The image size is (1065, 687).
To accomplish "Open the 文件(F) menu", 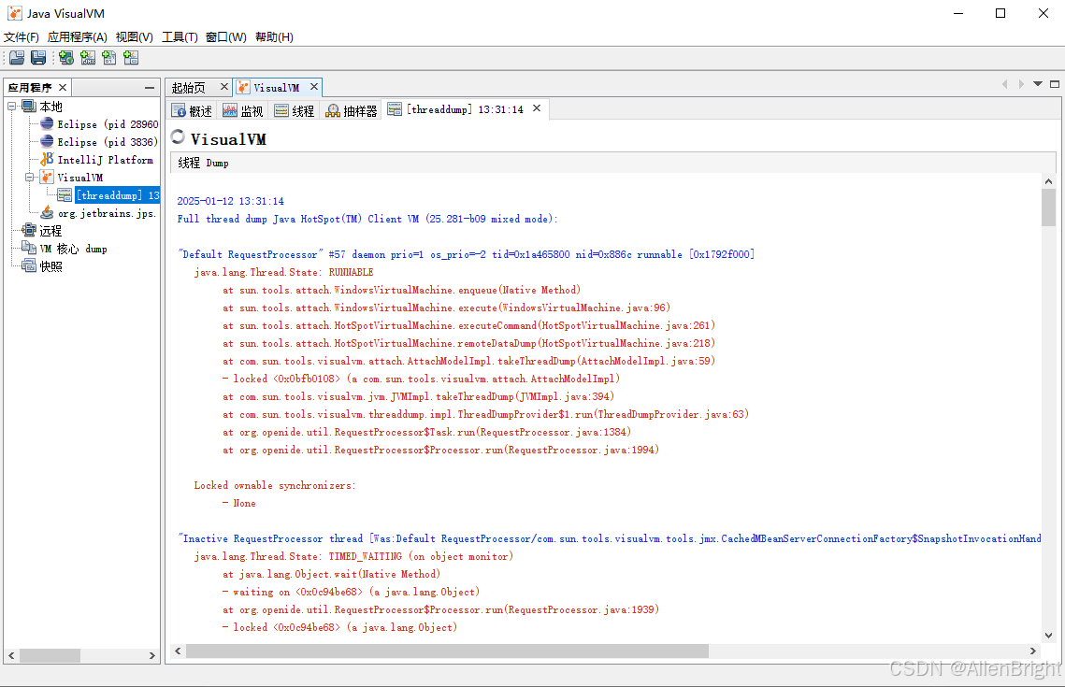I will pos(22,36).
